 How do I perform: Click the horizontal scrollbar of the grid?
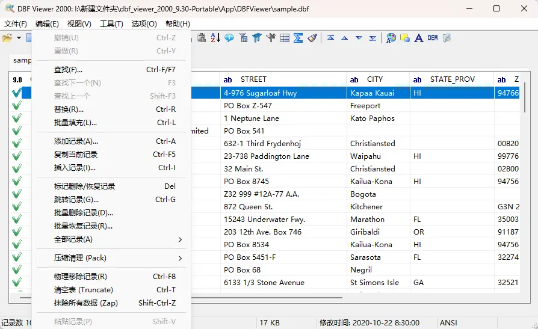(182, 298)
